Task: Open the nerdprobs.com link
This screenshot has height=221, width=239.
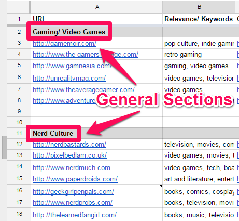Action: [x=73, y=202]
